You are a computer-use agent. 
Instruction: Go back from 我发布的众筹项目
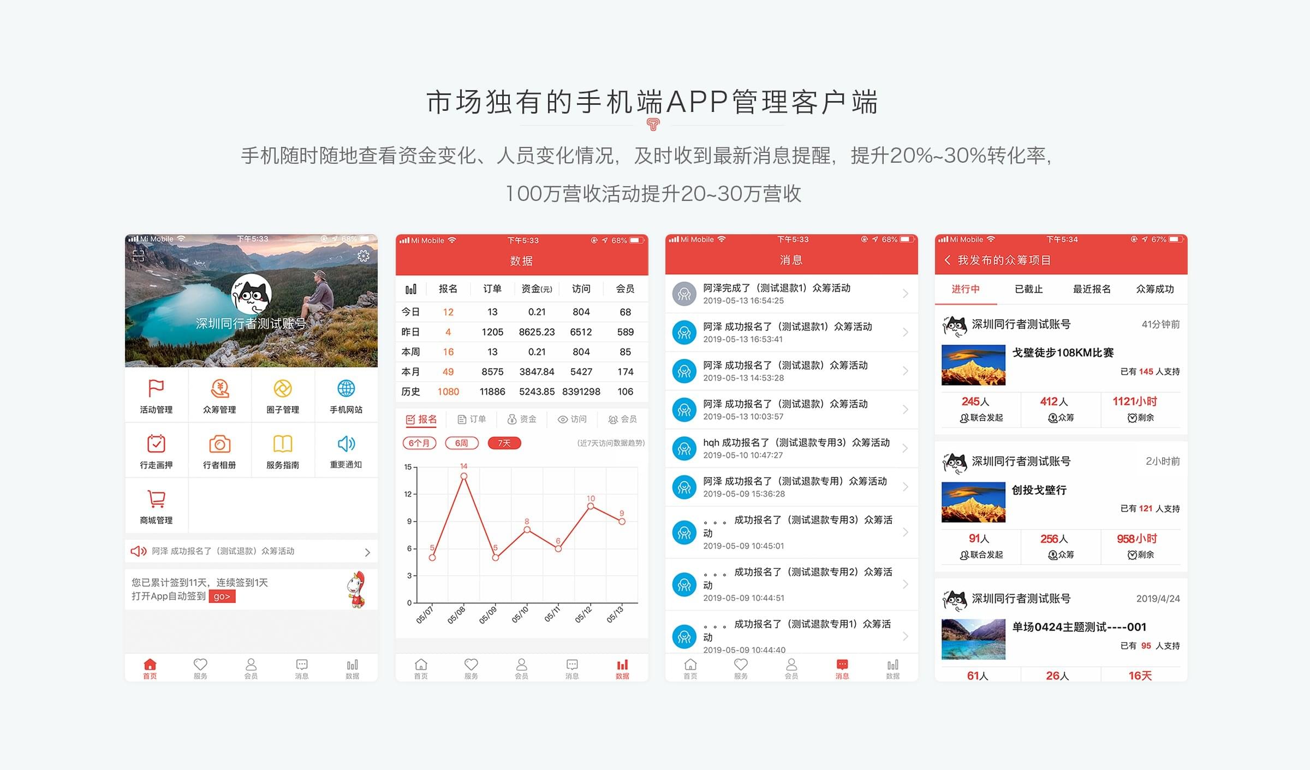pyautogui.click(x=948, y=260)
